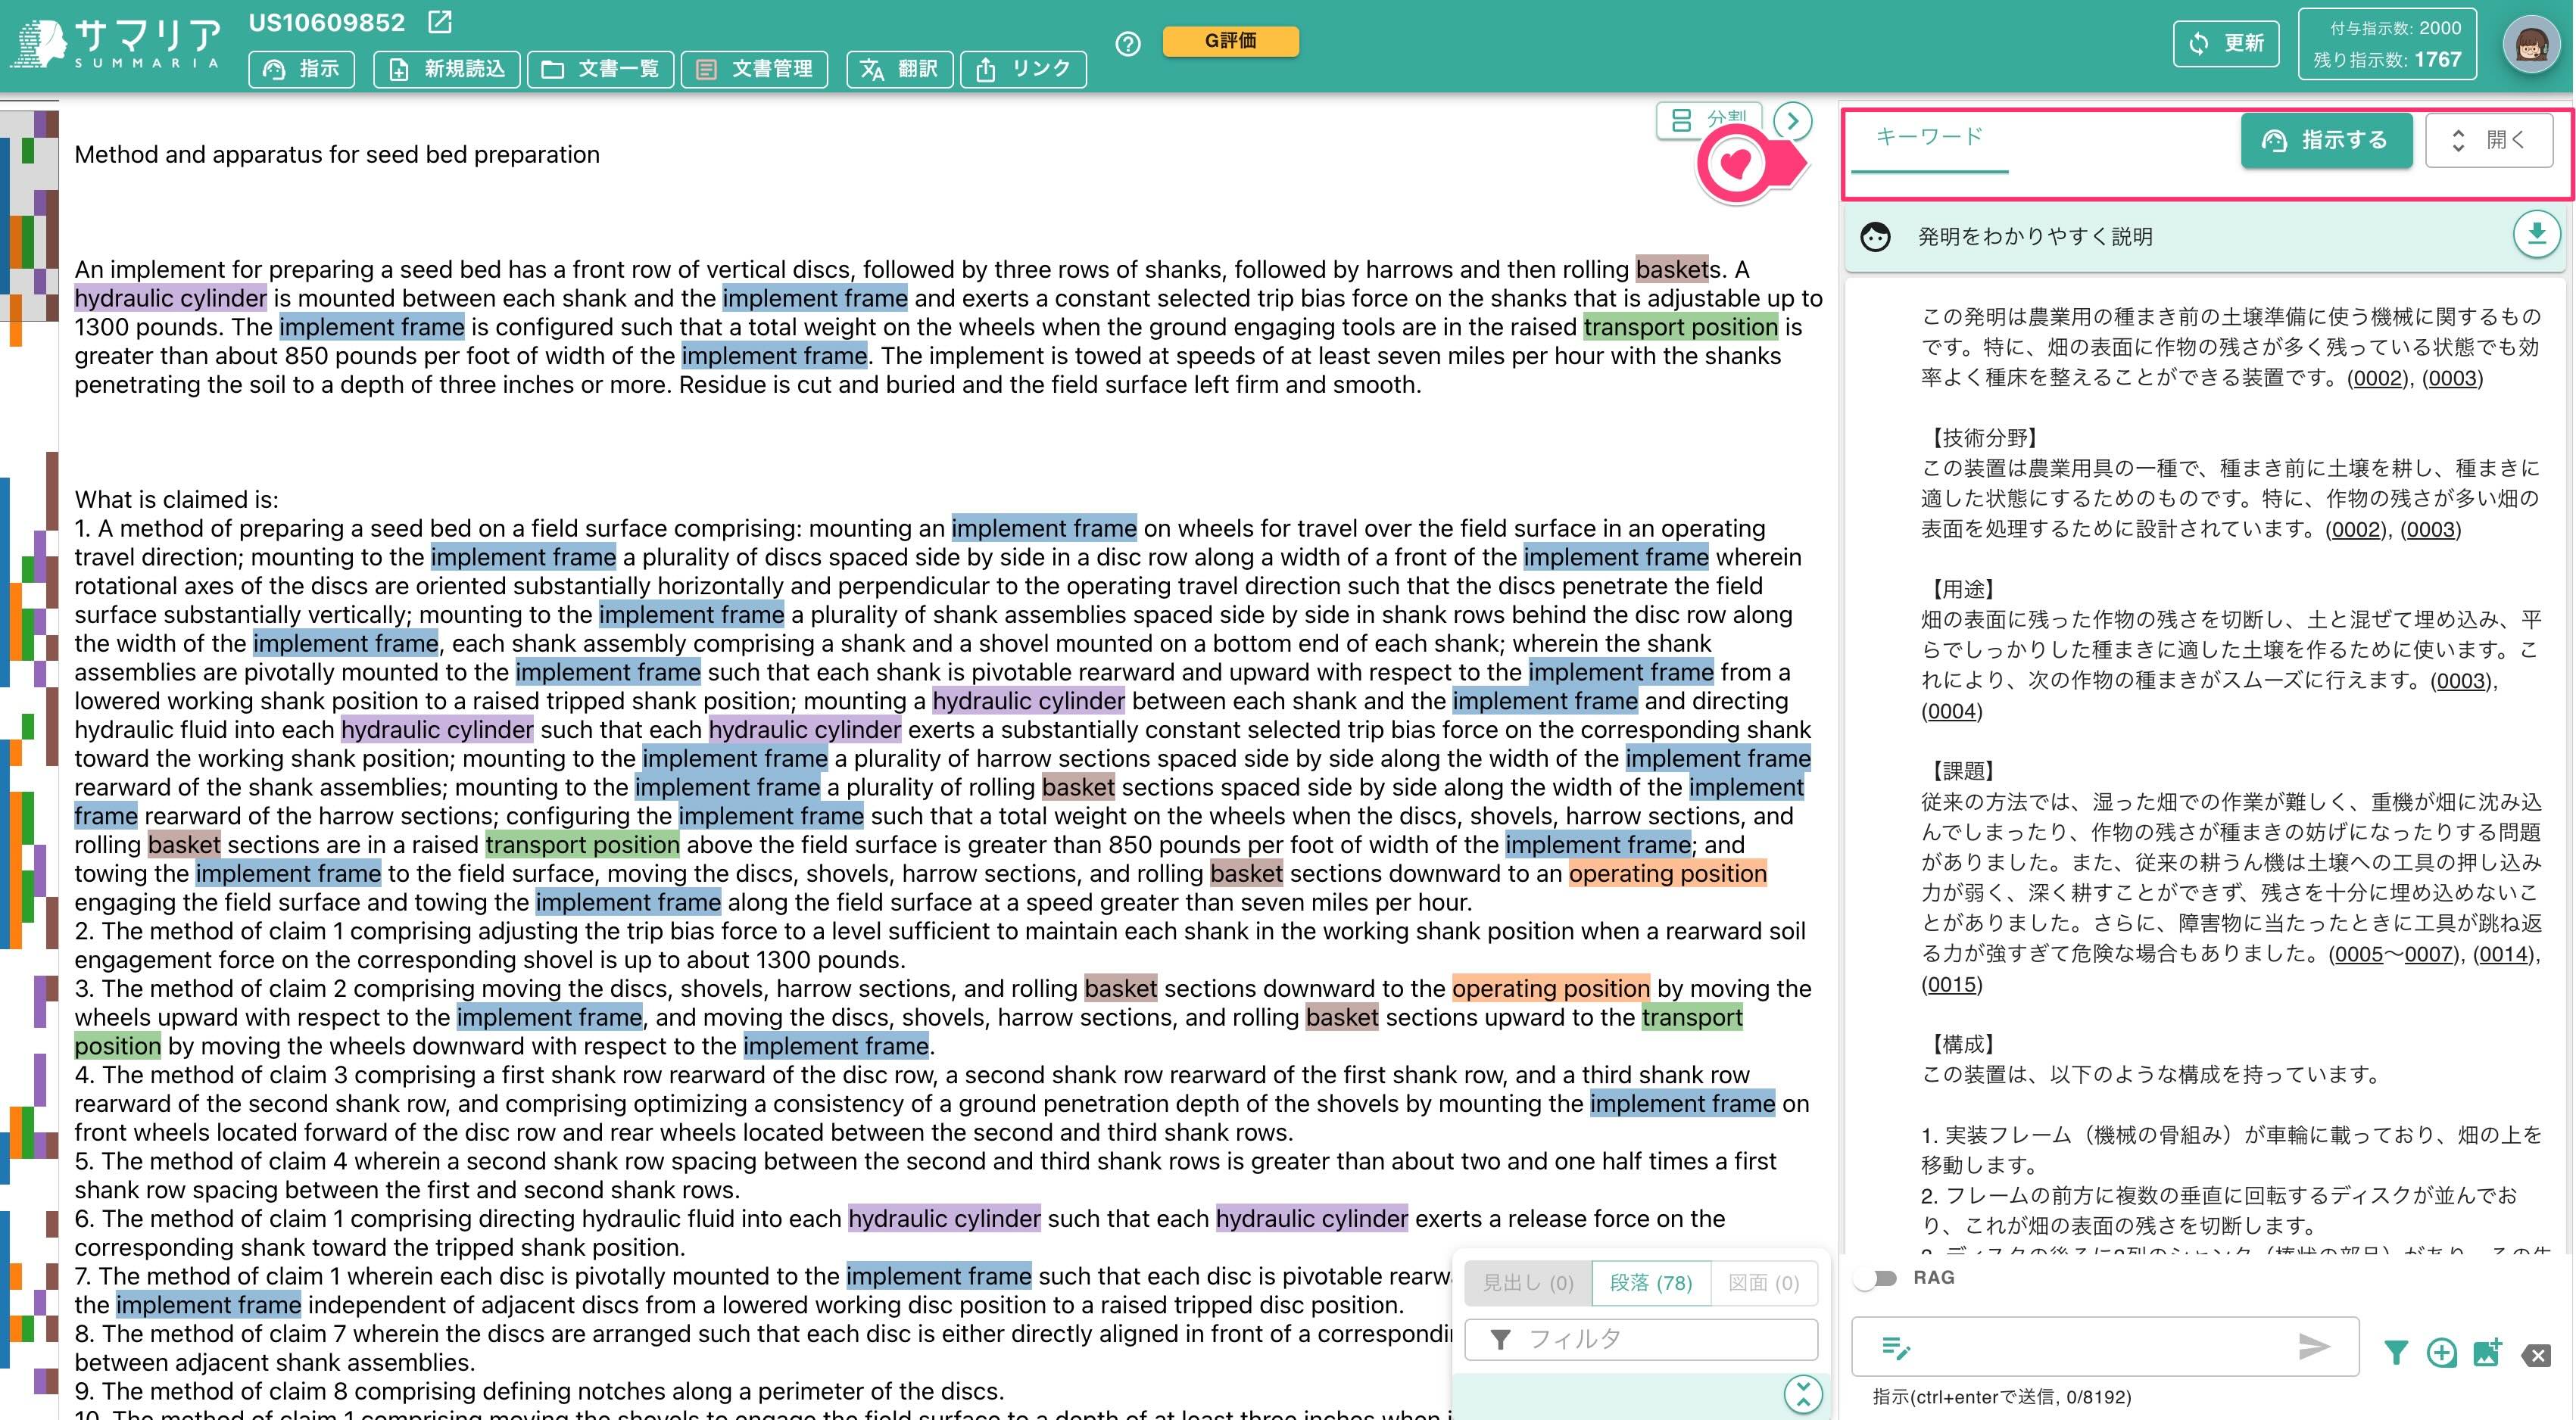The height and width of the screenshot is (1420, 2576).
Task: Focus the フィルタ filter input
Action: (1641, 1339)
